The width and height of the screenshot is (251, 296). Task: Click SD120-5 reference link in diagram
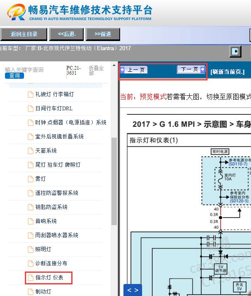click(x=239, y=201)
